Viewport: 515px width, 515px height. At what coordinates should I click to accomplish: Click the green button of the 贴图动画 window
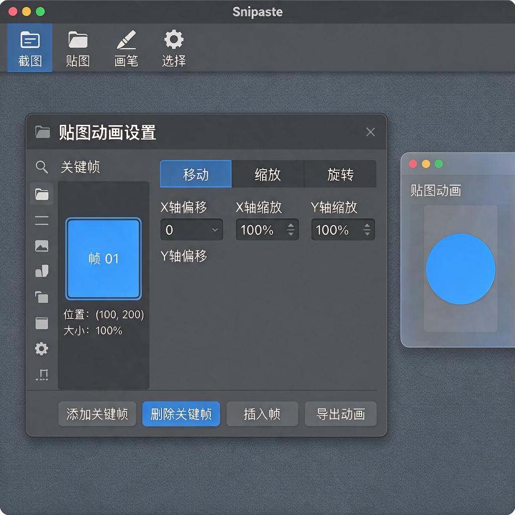tap(439, 164)
